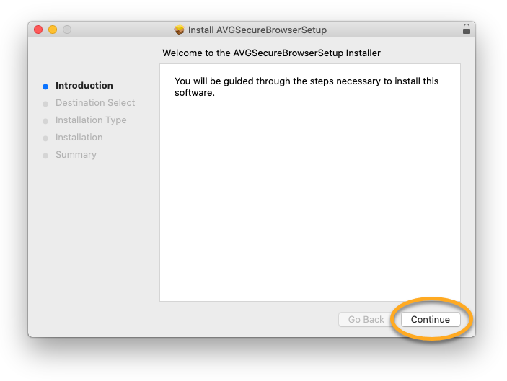
Task: Minimize the installer with the yellow button
Action: (53, 30)
